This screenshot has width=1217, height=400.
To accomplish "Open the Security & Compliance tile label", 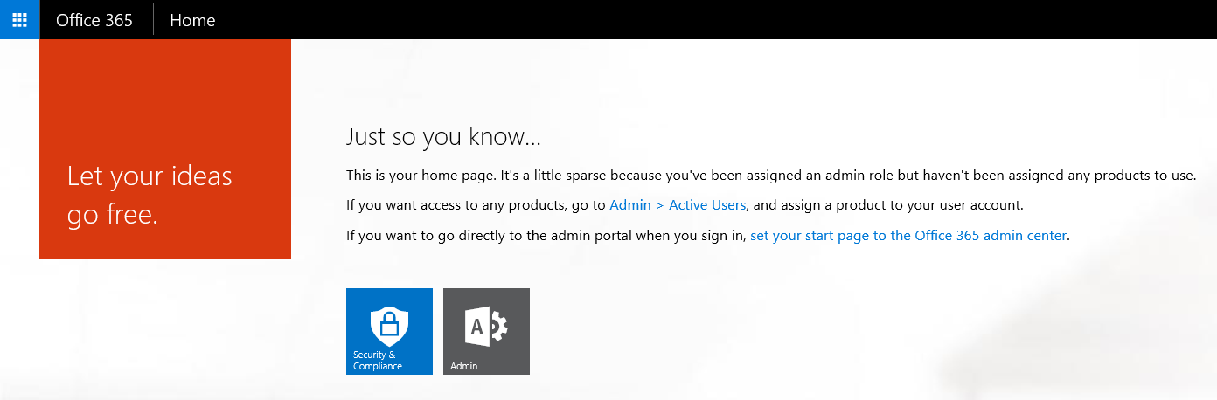I will tap(378, 361).
